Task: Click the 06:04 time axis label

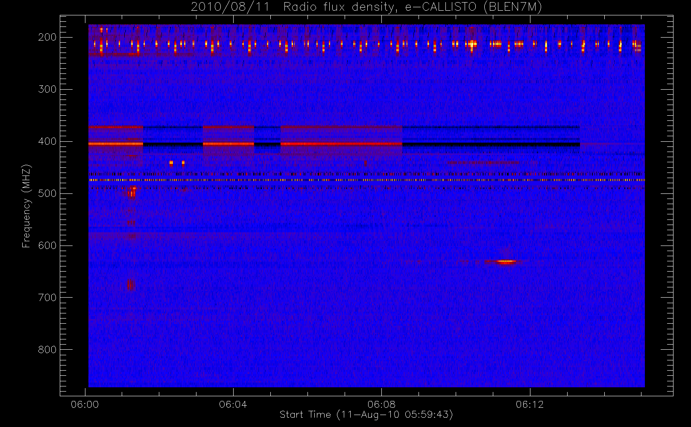Action: [233, 404]
